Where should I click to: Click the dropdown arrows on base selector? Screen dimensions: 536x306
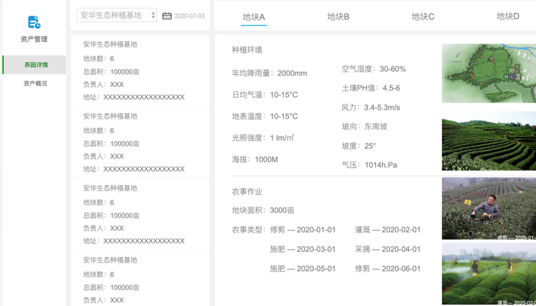(x=153, y=16)
